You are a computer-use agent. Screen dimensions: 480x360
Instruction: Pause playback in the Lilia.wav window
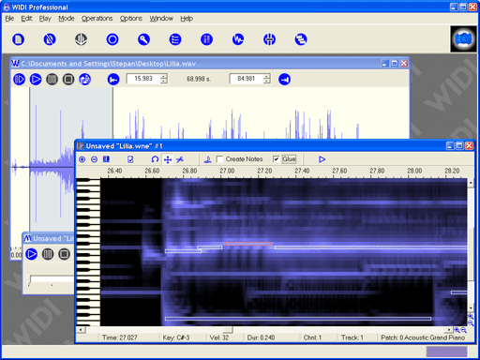tap(52, 79)
